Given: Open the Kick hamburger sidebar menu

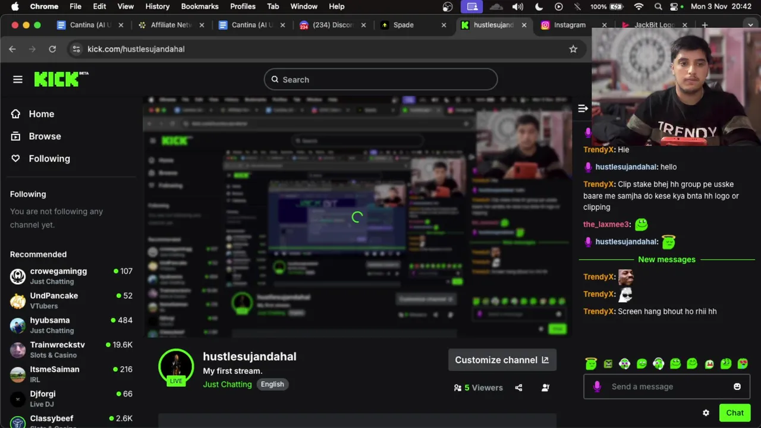Looking at the screenshot, I should tap(18, 79).
